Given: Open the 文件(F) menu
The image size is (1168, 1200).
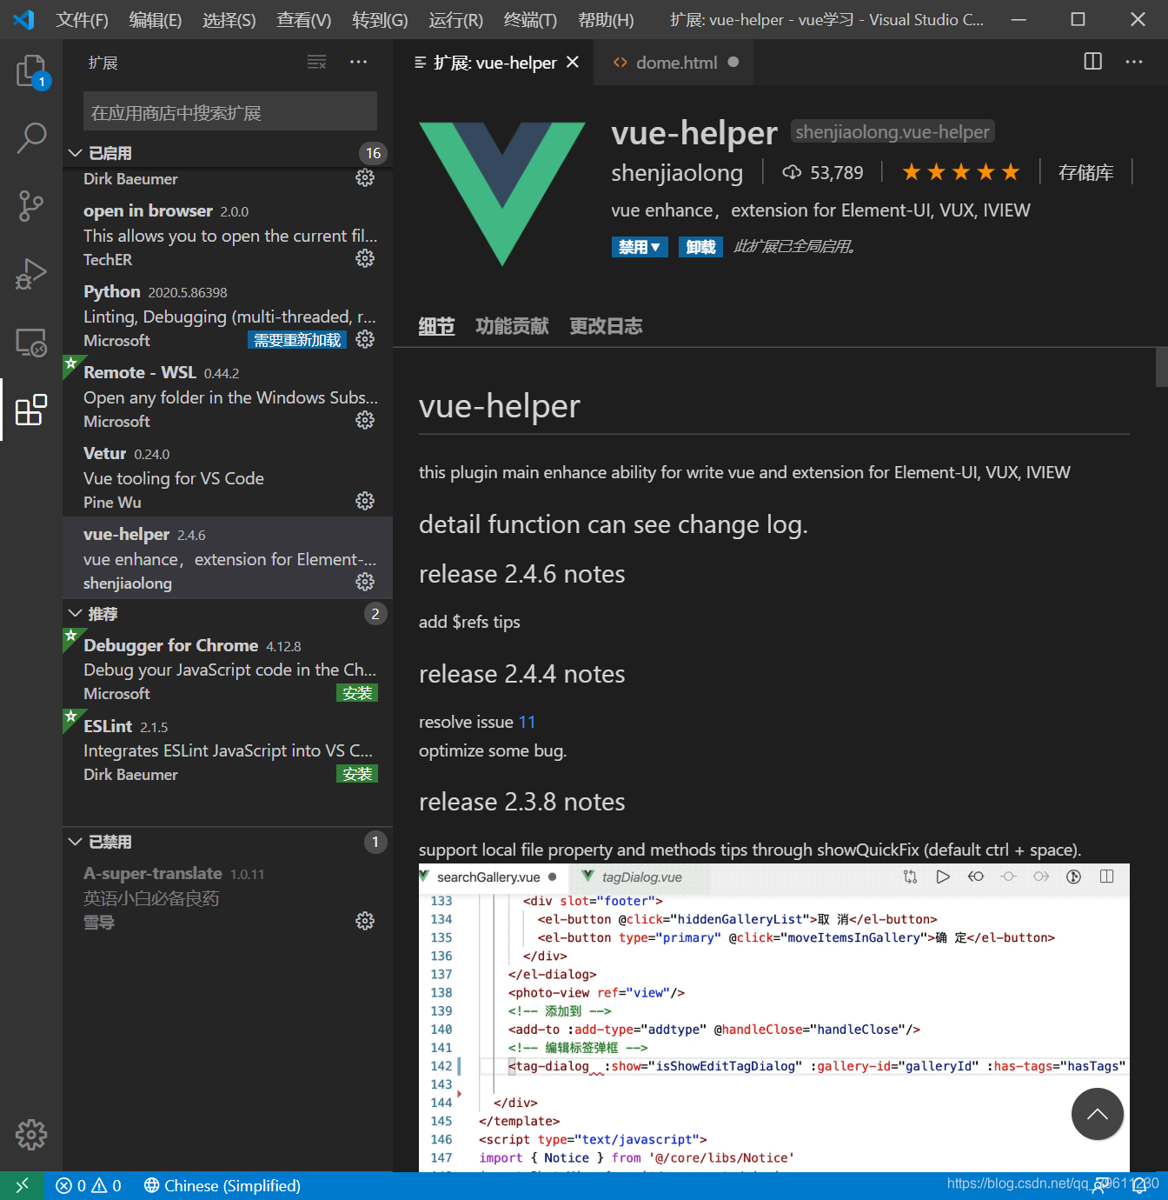Looking at the screenshot, I should [82, 20].
